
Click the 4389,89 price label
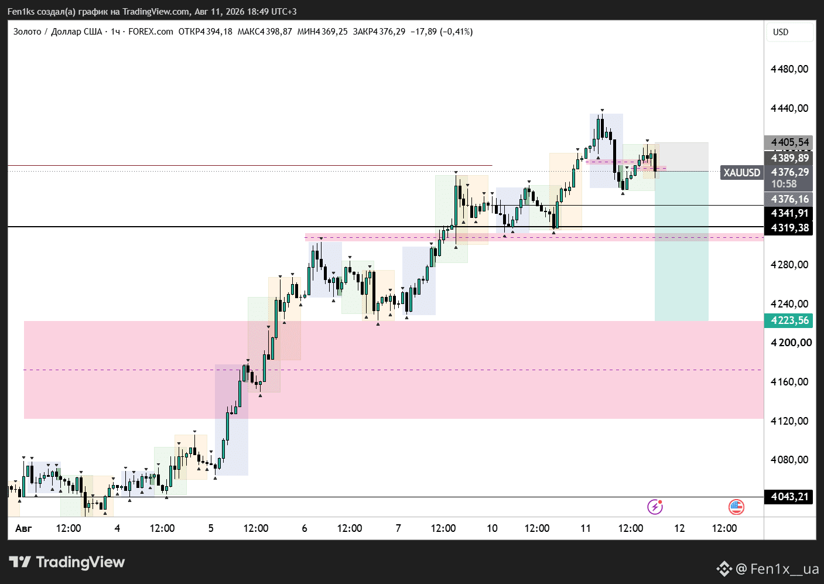(x=789, y=158)
